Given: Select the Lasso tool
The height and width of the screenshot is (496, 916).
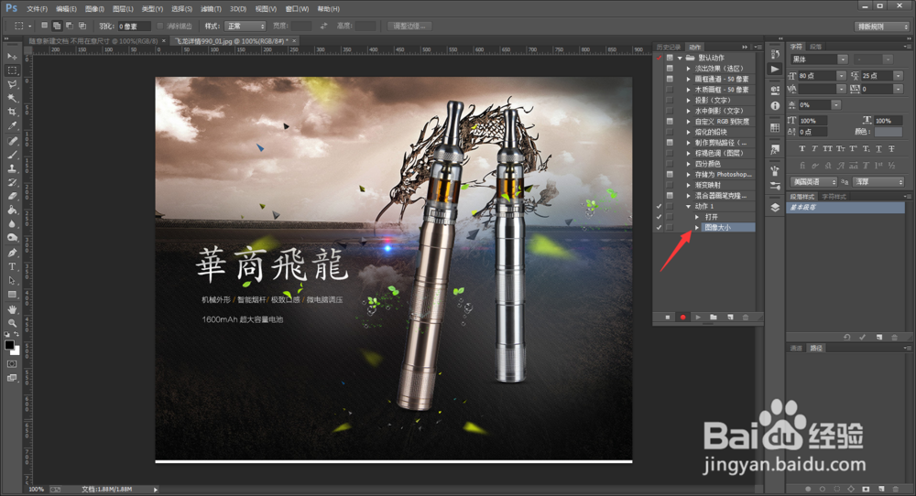Looking at the screenshot, I should (x=12, y=84).
